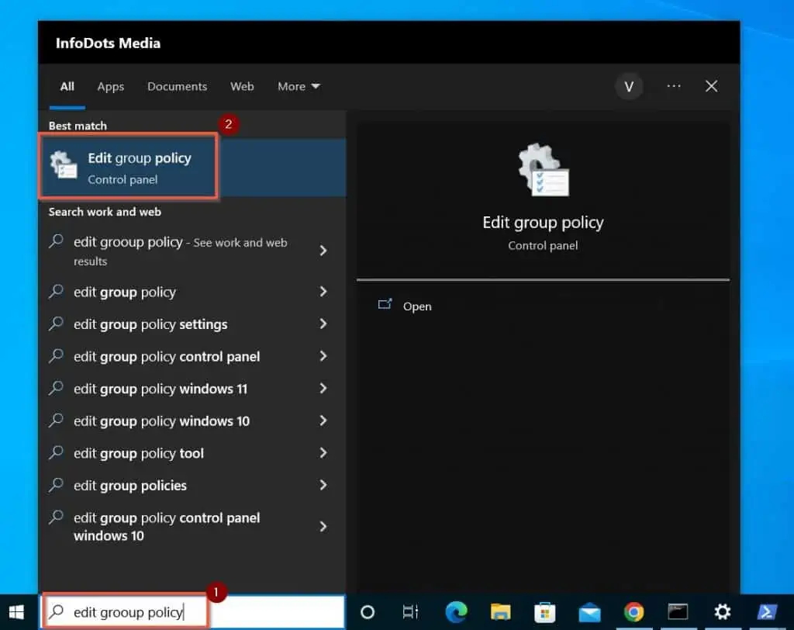Viewport: 794px width, 630px height.
Task: Expand arrow for 'edit group policy windows 10'
Action: (x=323, y=421)
